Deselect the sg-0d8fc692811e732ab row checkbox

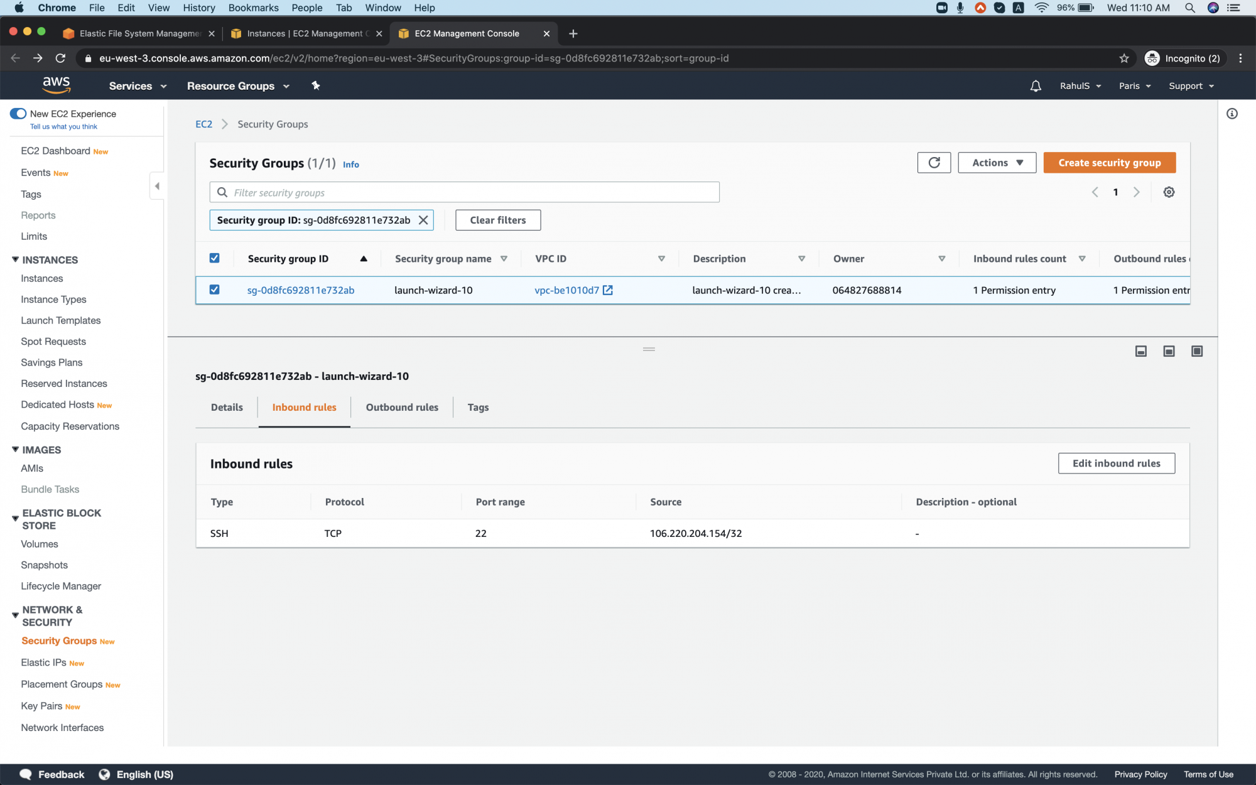click(215, 290)
